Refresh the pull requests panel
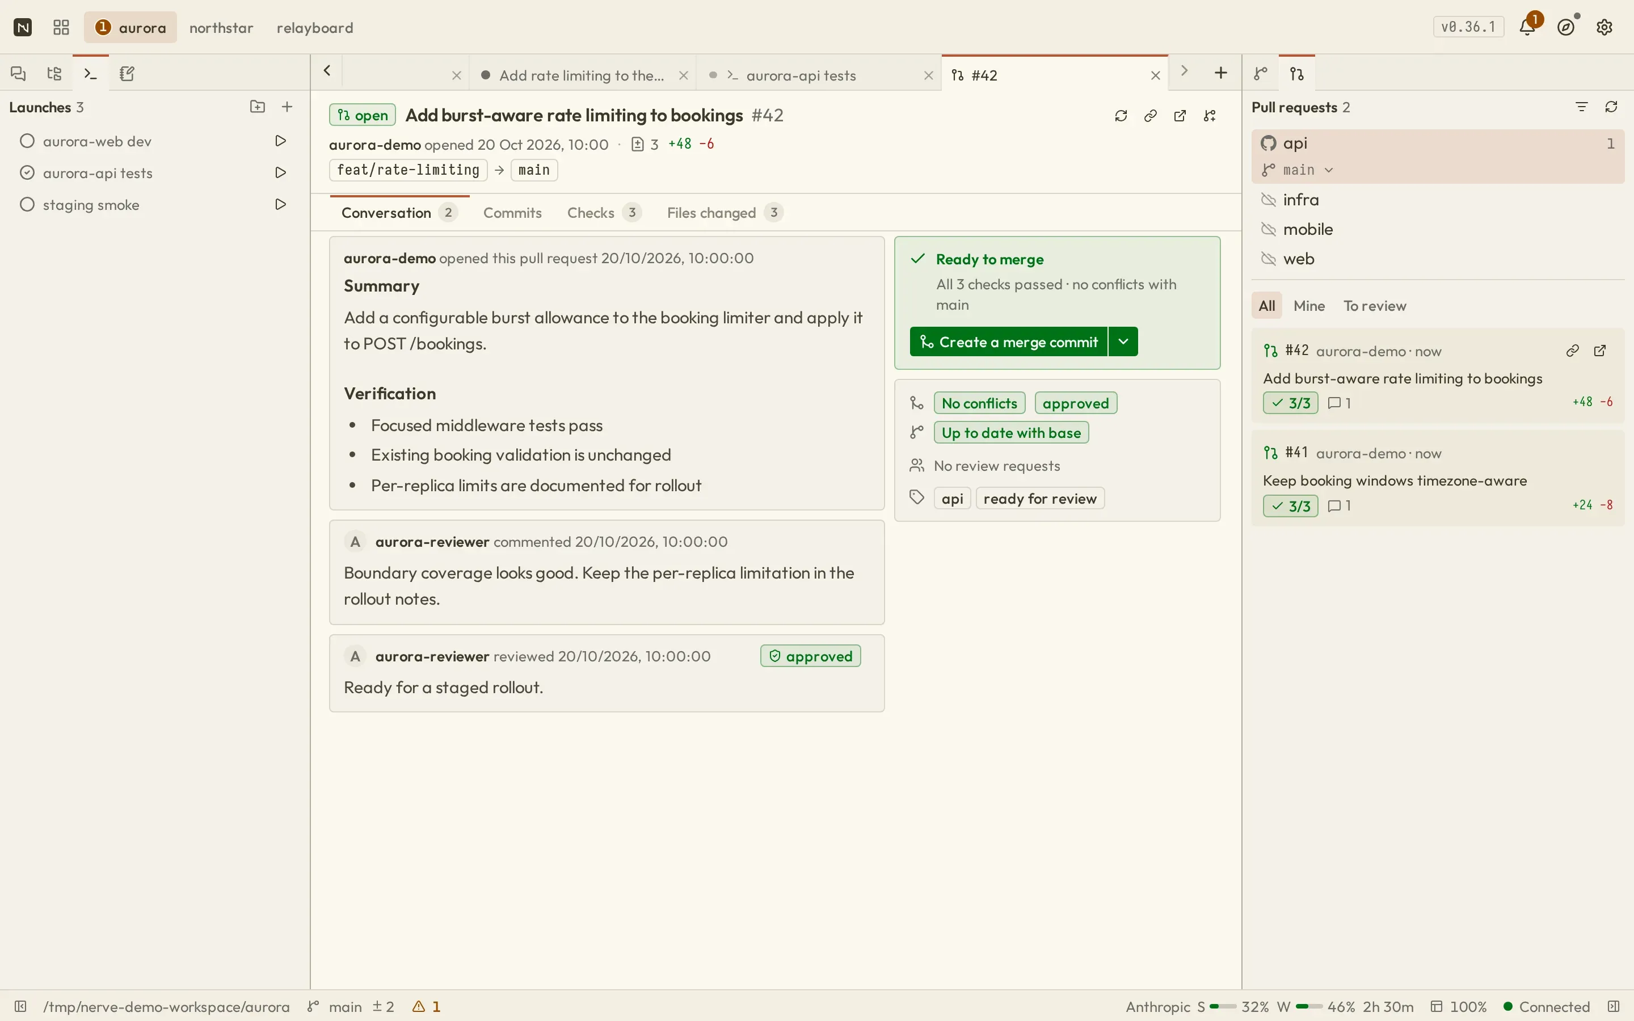This screenshot has height=1021, width=1634. tap(1612, 107)
